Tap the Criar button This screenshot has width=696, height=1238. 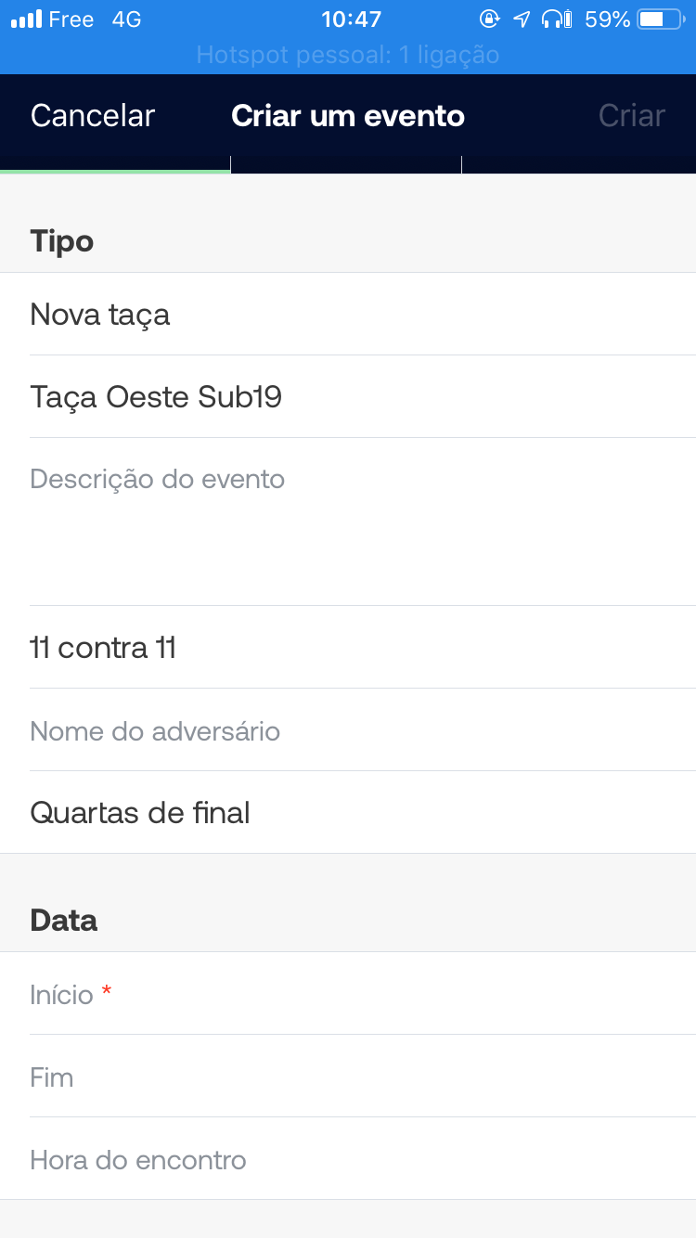[x=631, y=116]
